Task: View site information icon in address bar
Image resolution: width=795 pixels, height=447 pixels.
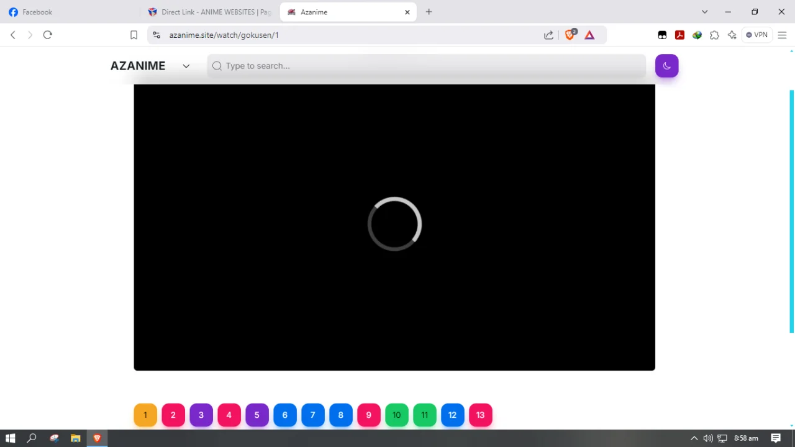Action: [x=157, y=35]
